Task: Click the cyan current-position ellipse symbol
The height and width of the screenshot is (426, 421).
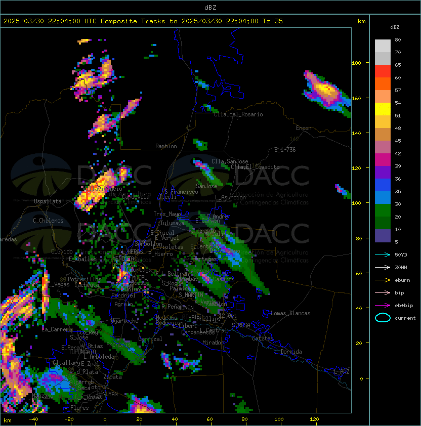Action: 383,318
